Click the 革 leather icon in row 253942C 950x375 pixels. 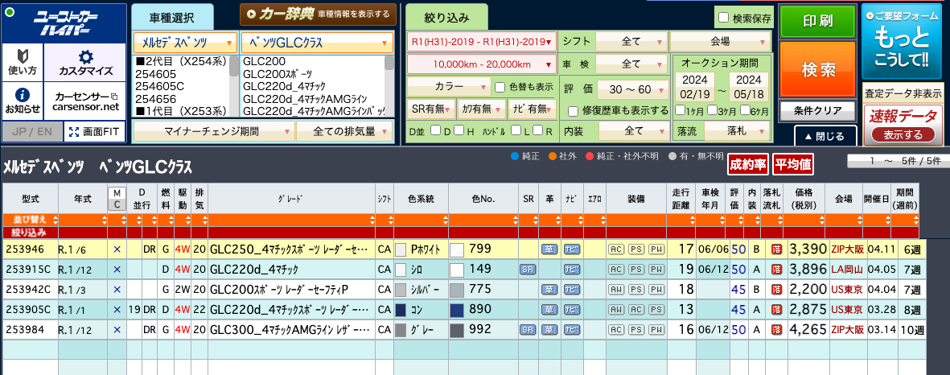pos(549,290)
